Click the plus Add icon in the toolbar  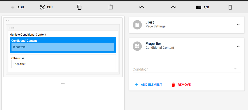pos(13,7)
